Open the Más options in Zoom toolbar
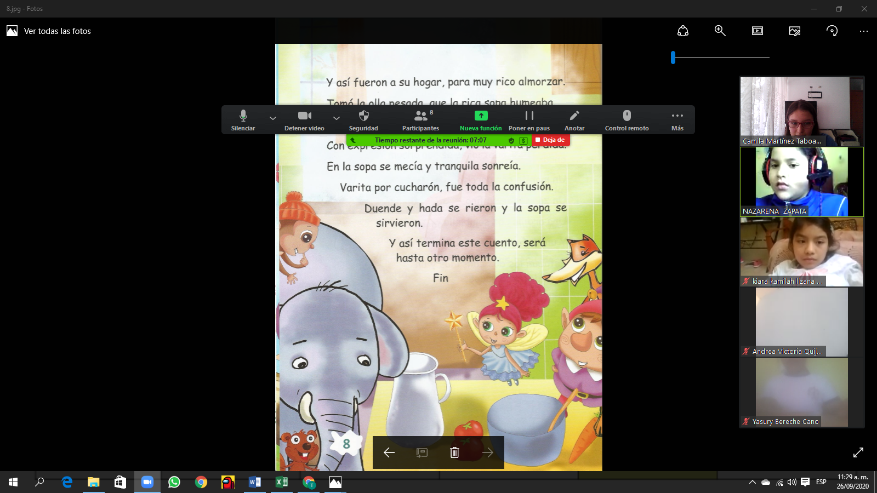877x493 pixels. [677, 120]
